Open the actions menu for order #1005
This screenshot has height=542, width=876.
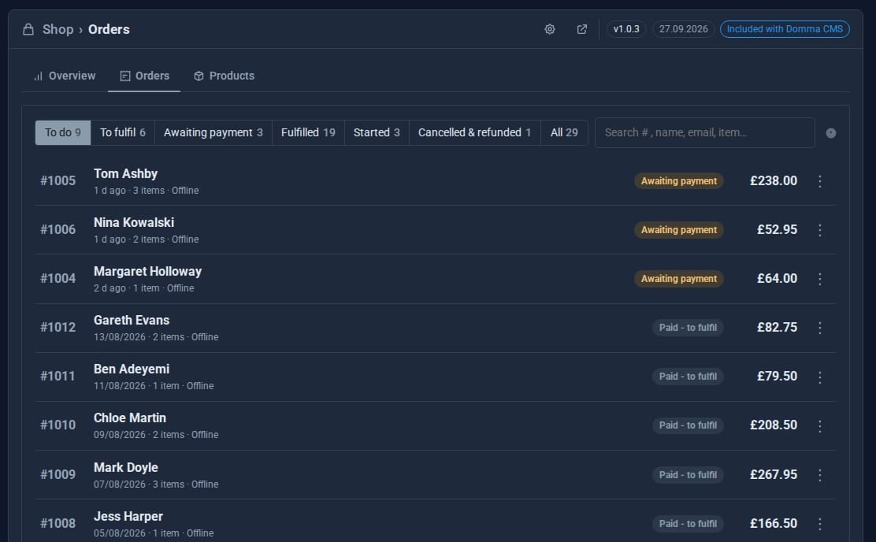tap(819, 181)
